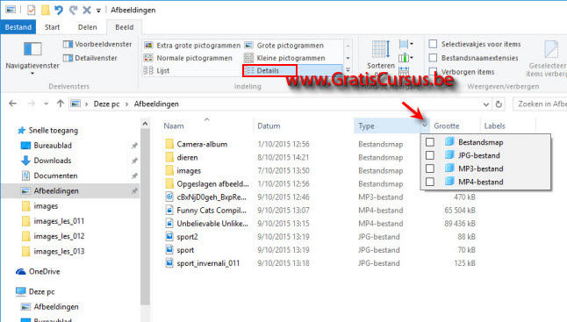This screenshot has width=567, height=322.
Task: Check the JPG-bestand filter checkbox
Action: click(429, 155)
